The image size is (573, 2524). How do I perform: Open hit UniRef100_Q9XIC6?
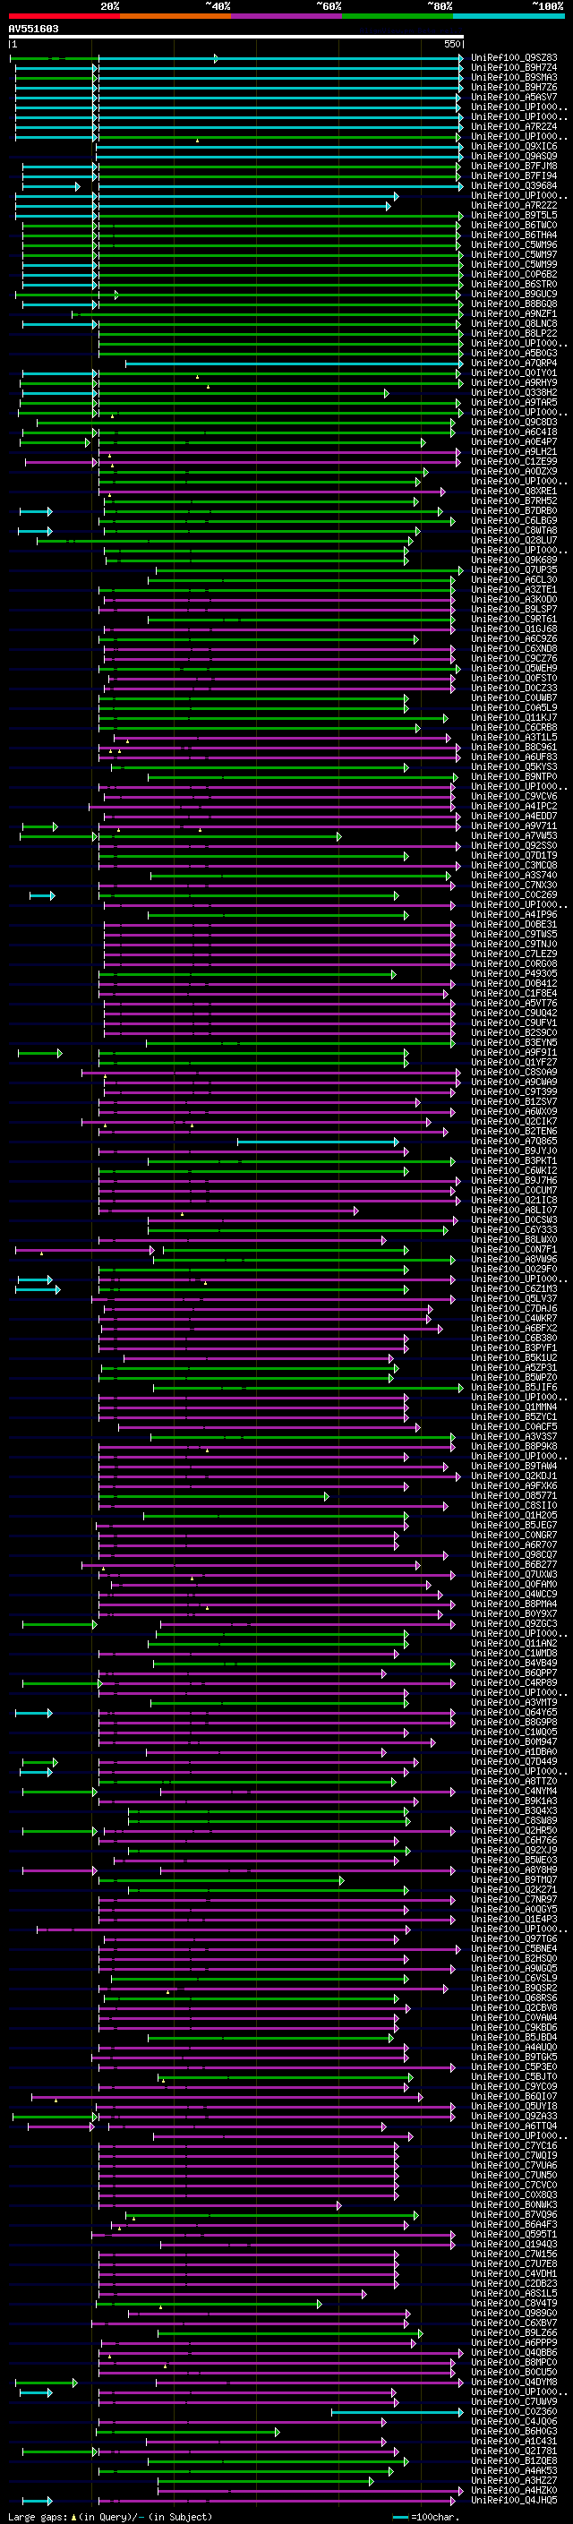click(x=514, y=147)
